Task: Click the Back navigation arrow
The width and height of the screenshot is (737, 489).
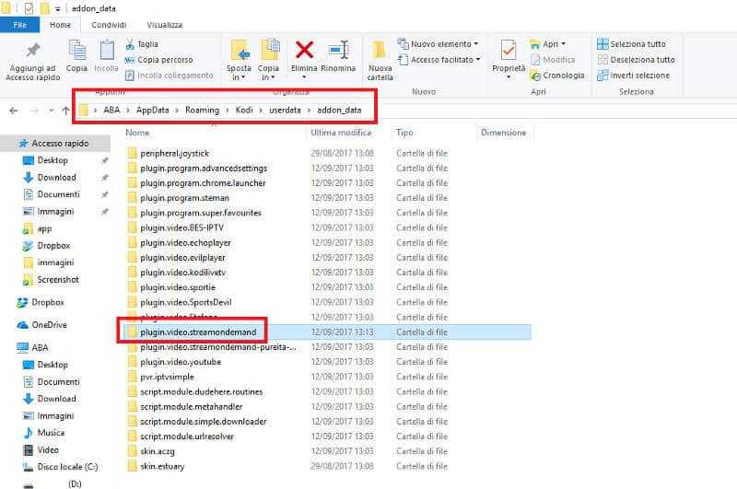Action: click(x=14, y=111)
